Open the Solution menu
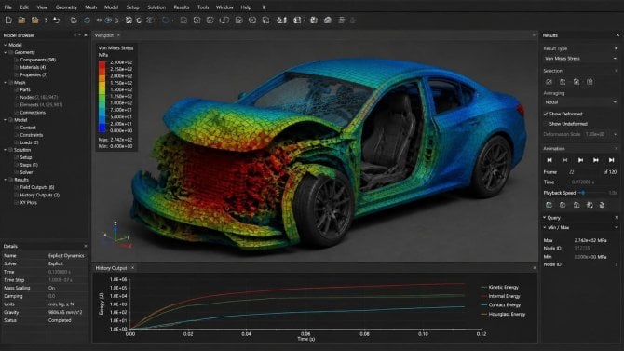The width and height of the screenshot is (624, 351). (x=156, y=7)
